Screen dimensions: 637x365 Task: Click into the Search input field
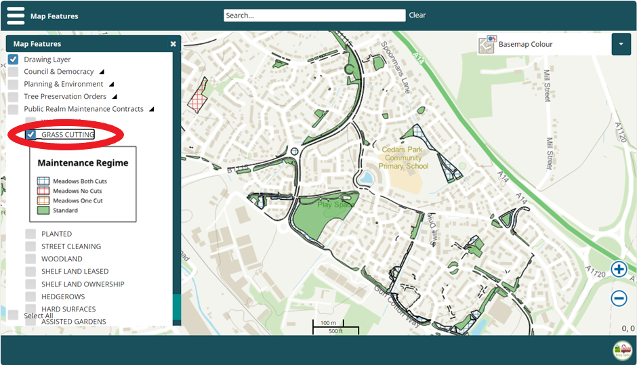[314, 15]
